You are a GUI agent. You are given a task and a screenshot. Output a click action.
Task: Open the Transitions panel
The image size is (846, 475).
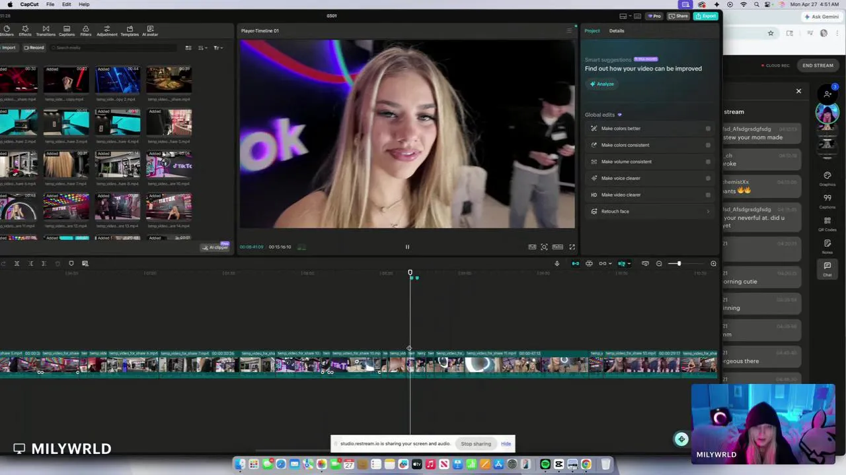pos(46,31)
